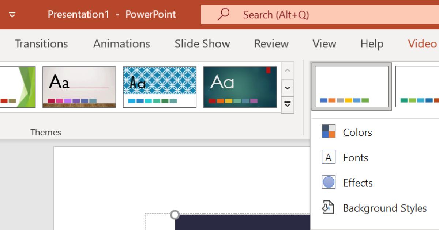
Task: Click the Themes gallery down scroll arrow
Action: [288, 88]
